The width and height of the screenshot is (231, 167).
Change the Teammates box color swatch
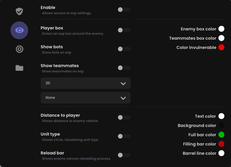point(221,38)
